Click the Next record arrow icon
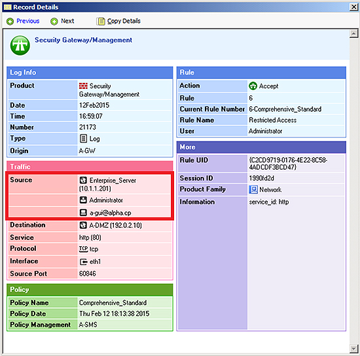360x356 pixels. pyautogui.click(x=54, y=22)
